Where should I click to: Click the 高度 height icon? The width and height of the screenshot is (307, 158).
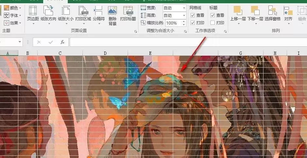point(143,15)
